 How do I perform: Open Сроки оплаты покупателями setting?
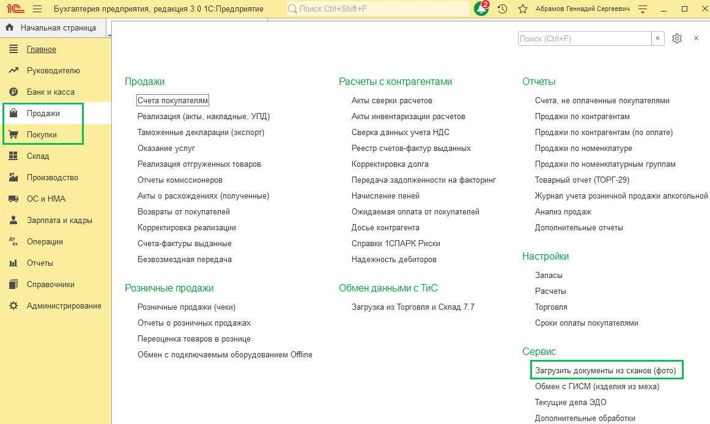(x=587, y=323)
